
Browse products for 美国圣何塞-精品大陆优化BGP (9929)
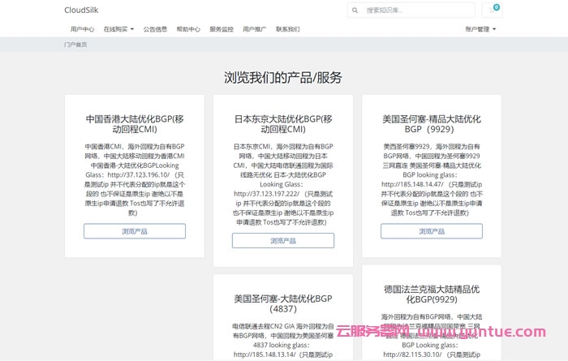pyautogui.click(x=432, y=231)
